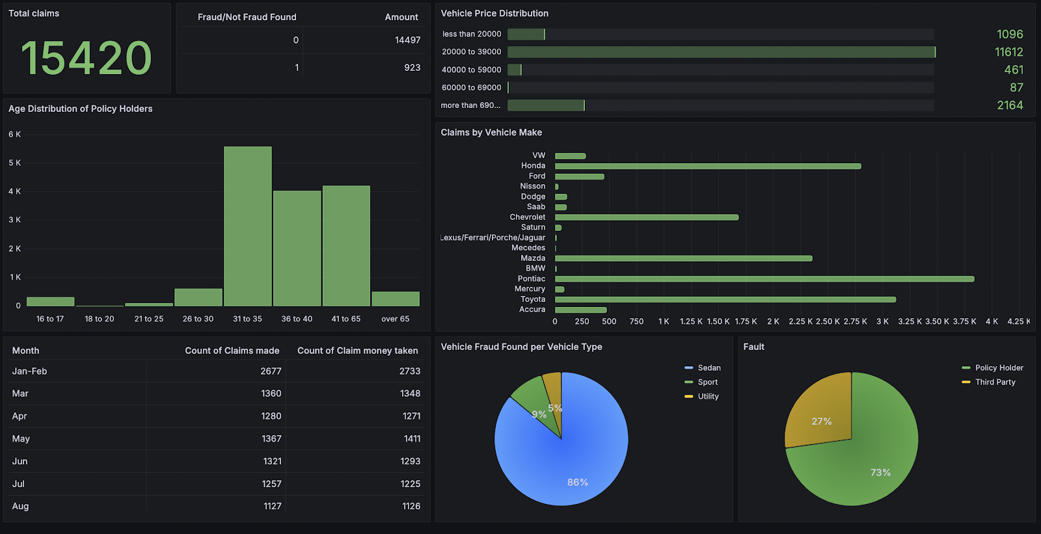Sort by Fraud/Not Fraud Found header

(x=247, y=17)
